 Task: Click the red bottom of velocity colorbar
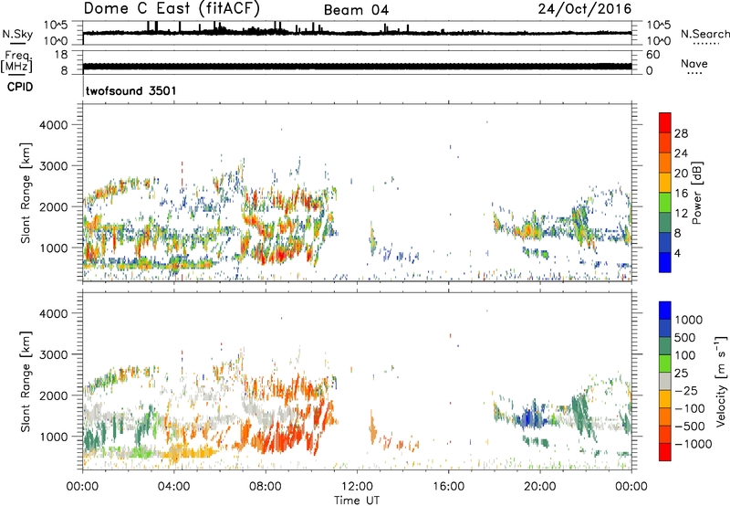[665, 451]
